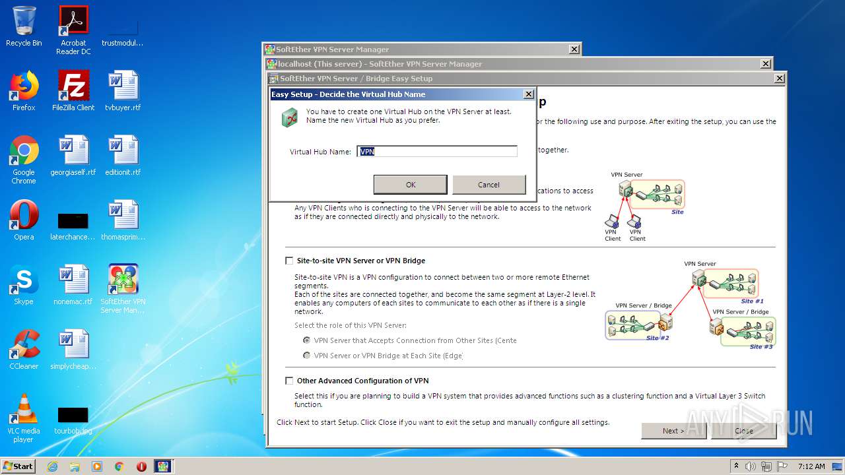Select VPN Server that Accepts Connection radio

pos(306,340)
